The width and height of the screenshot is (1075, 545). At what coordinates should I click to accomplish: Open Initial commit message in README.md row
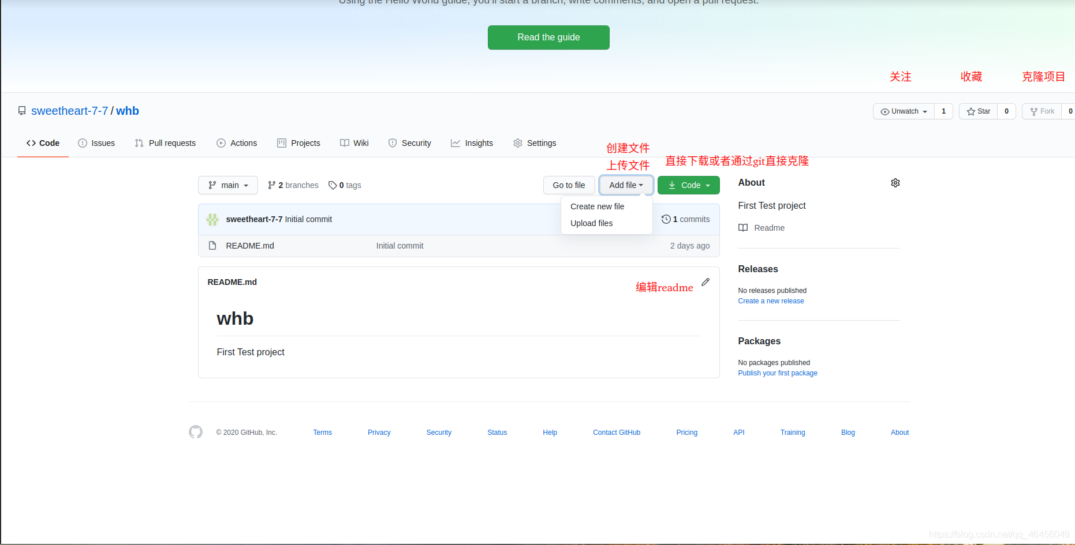(400, 246)
